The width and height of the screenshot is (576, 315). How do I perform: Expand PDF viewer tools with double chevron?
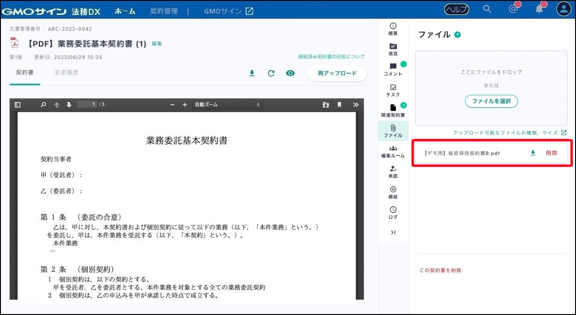[x=356, y=105]
